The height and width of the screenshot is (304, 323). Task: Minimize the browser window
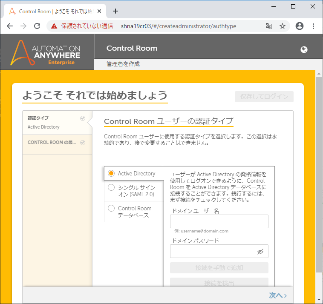[x=274, y=6]
